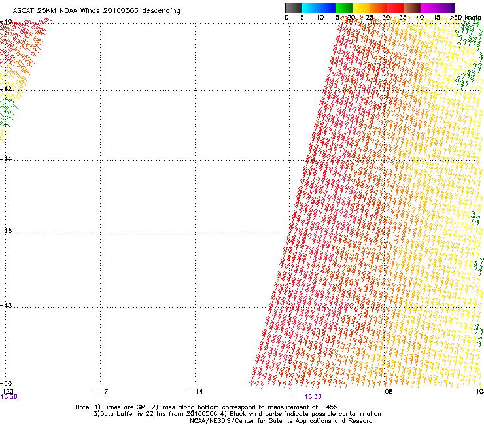484x425 pixels.
Task: Click the purple 16:36 time under -120 longitude
Action: pos(9,397)
